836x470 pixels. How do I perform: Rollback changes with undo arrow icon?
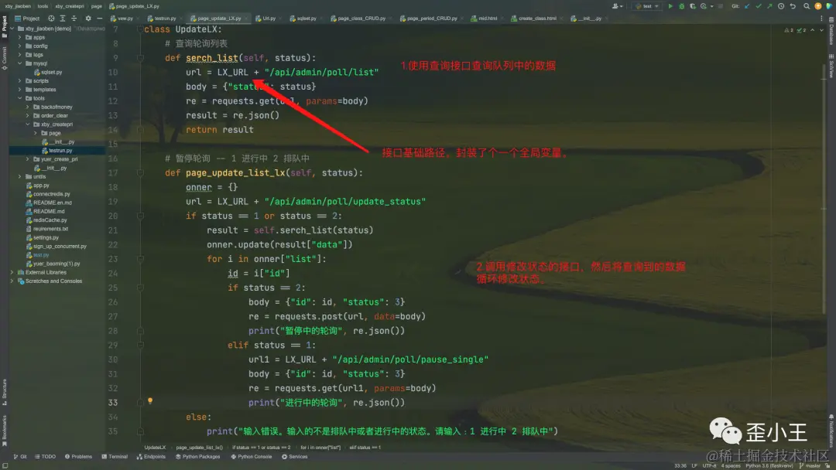(x=793, y=6)
